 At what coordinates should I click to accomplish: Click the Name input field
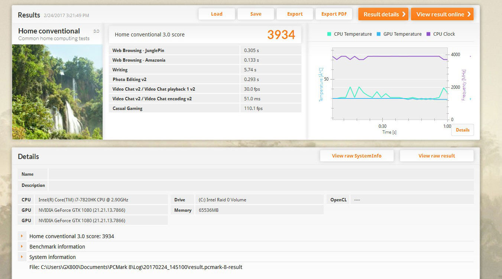click(x=261, y=174)
